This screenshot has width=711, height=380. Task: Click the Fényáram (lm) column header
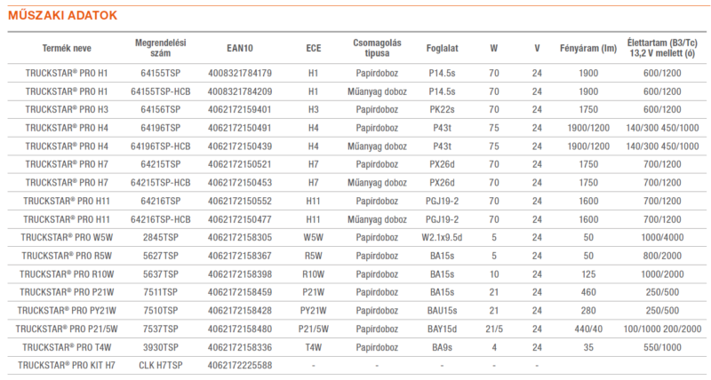pyautogui.click(x=588, y=48)
